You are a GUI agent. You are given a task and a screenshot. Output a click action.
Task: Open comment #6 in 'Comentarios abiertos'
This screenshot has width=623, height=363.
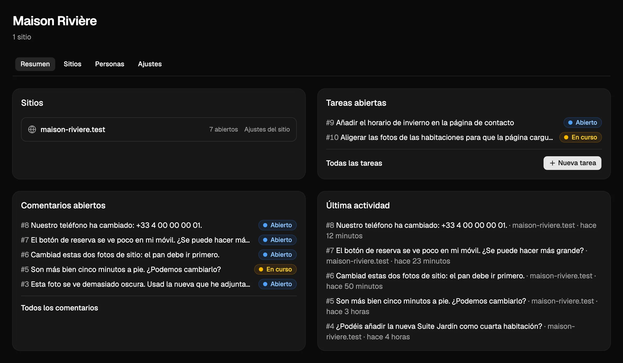coord(120,255)
